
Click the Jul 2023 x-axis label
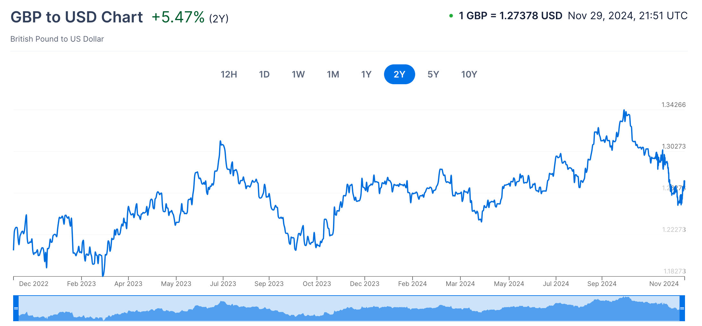(223, 284)
